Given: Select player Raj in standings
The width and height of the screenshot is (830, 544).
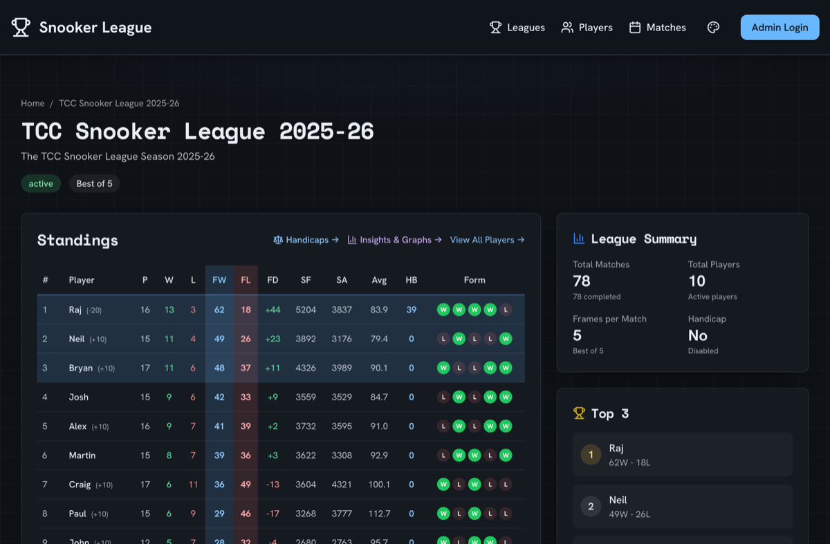Looking at the screenshot, I should [76, 310].
